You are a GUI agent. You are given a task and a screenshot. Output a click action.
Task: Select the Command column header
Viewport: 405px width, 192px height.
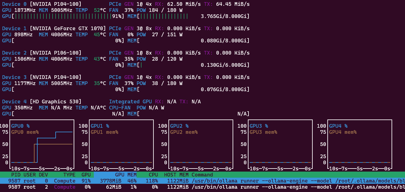(x=202, y=175)
